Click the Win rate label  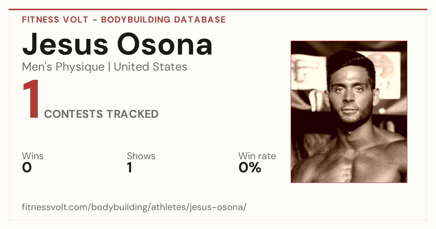click(257, 156)
